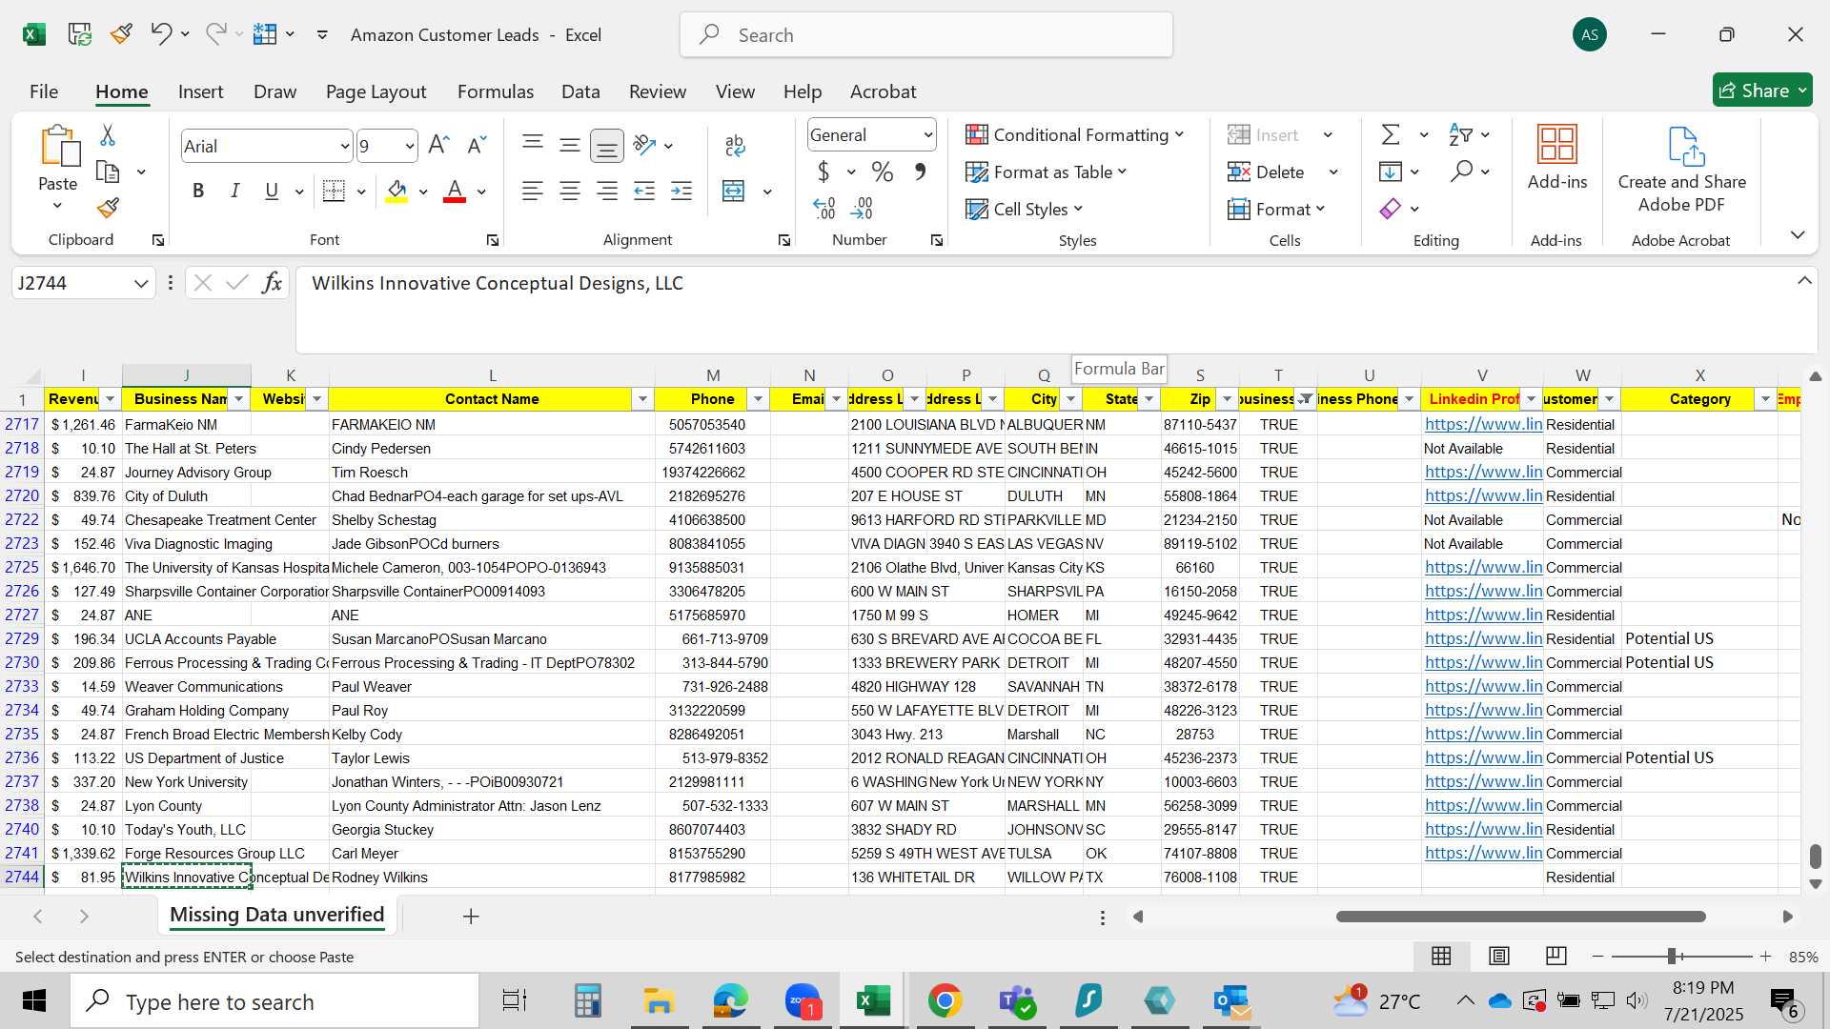Open the Contact Name column filter dropdown
This screenshot has height=1029, width=1830.
click(x=643, y=399)
